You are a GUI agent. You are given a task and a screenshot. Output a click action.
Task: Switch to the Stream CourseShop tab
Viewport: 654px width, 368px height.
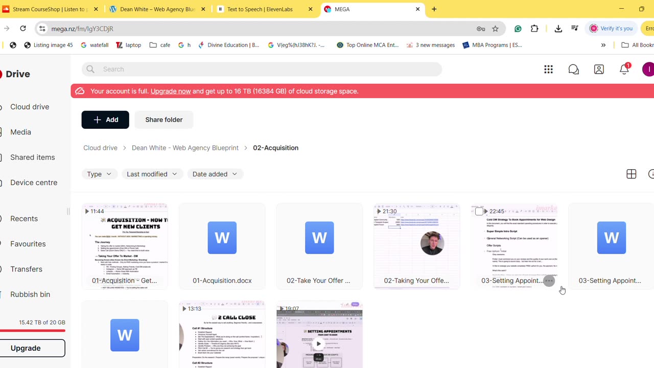tap(50, 9)
